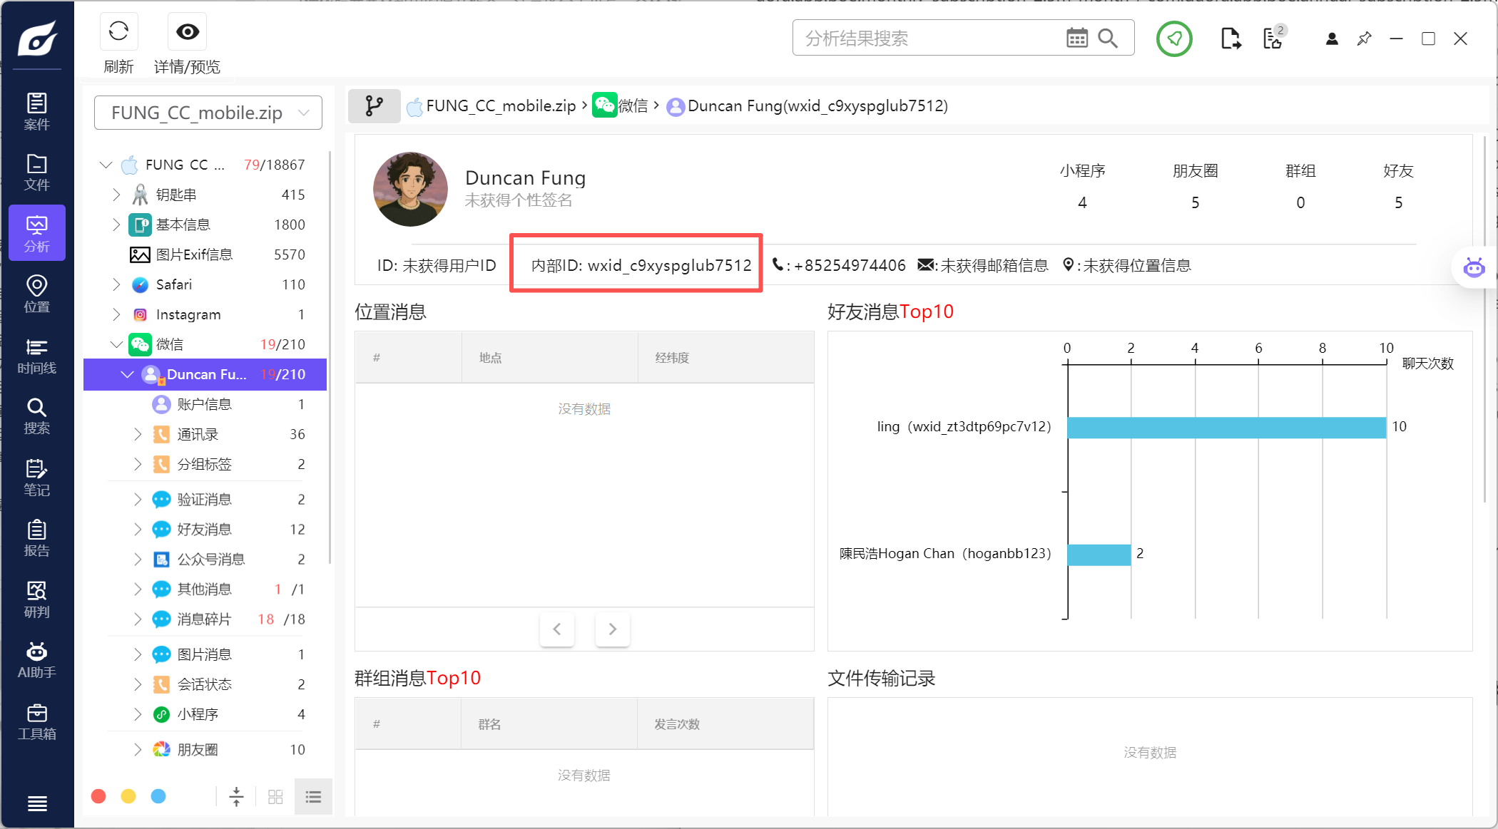This screenshot has height=829, width=1498.
Task: Toggle the 详情/预览 eye preview button
Action: coord(187,31)
